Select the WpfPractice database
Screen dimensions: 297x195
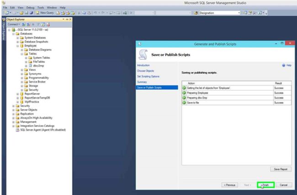(x=32, y=102)
